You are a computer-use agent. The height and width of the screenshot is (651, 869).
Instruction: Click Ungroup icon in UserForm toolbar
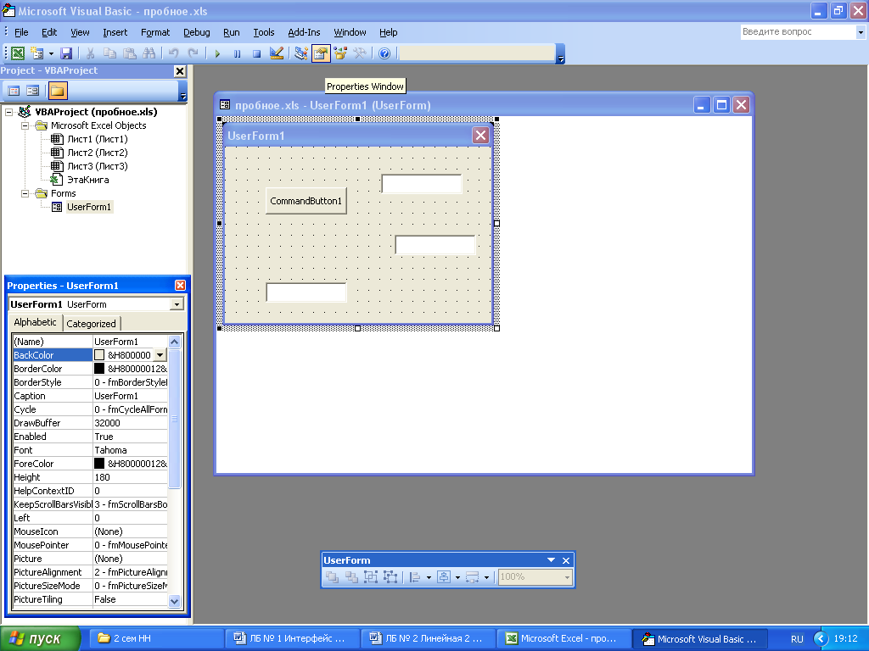point(390,576)
